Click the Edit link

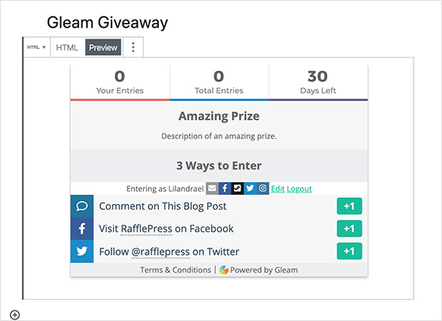coord(278,188)
